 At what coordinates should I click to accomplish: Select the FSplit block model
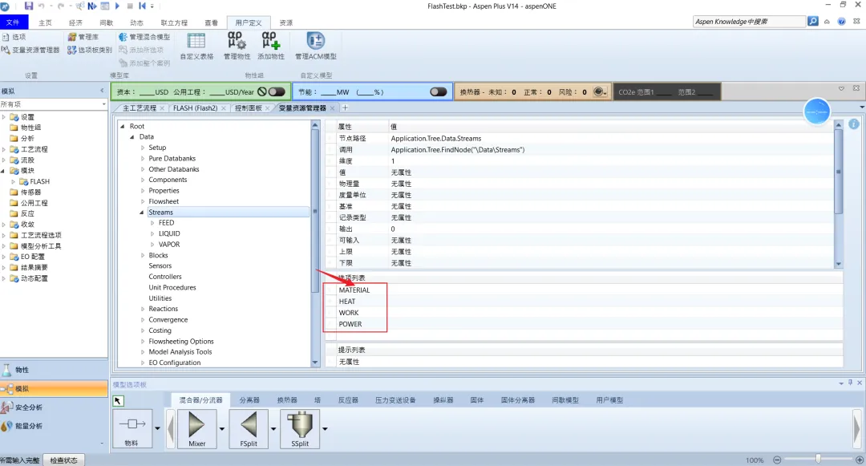click(249, 428)
